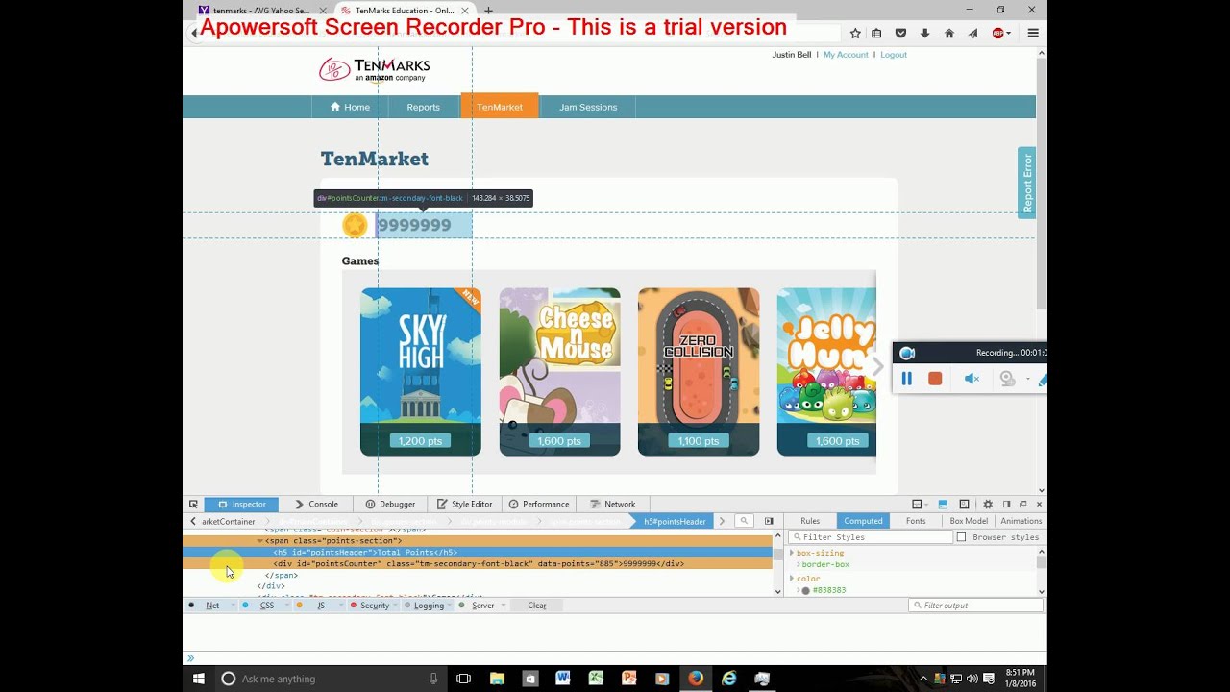Screen dimensions: 1230x692
Task: Dock devtools to side of window
Action: [1006, 504]
